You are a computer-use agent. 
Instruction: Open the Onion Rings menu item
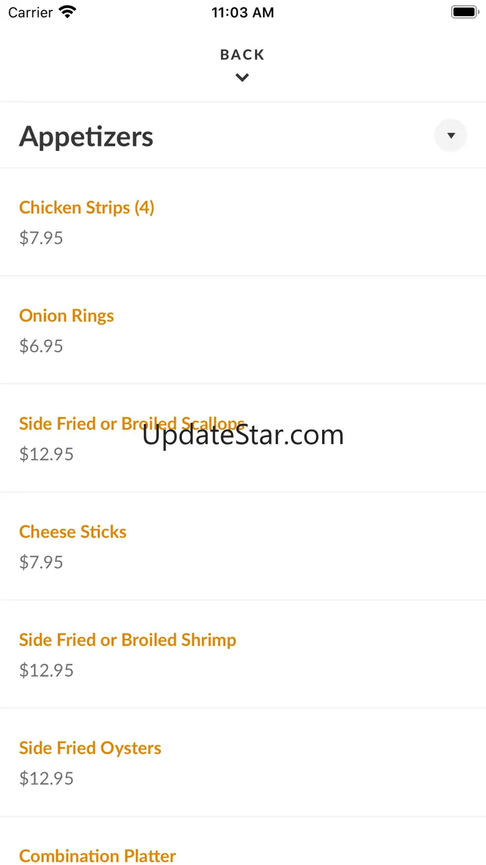pos(67,316)
